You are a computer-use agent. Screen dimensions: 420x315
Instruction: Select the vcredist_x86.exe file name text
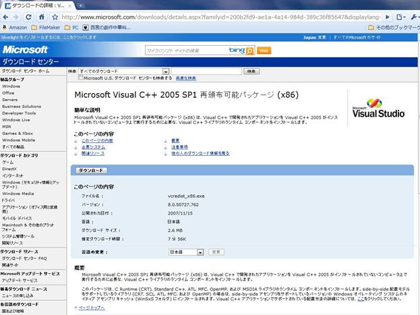(x=186, y=196)
